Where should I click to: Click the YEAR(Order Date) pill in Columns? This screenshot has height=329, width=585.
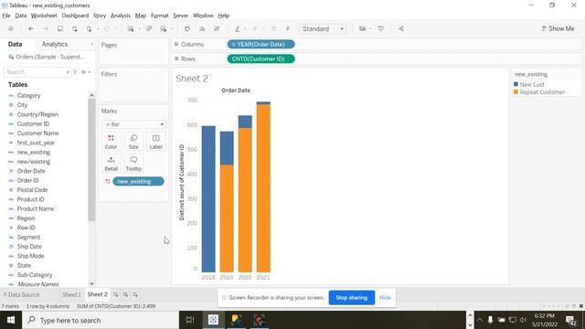pyautogui.click(x=261, y=45)
